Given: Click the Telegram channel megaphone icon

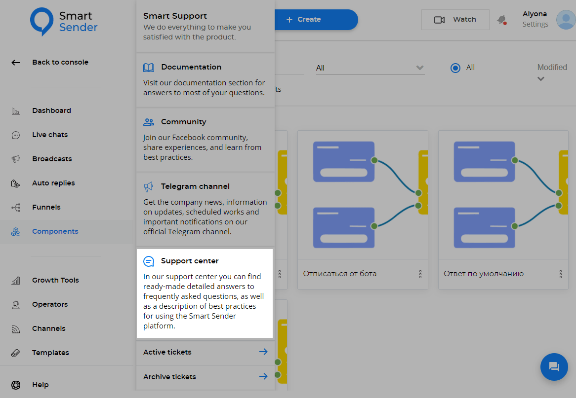Looking at the screenshot, I should point(149,187).
